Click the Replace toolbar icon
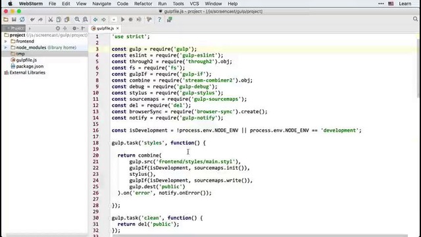The width and height of the screenshot is (421, 237). click(85, 20)
